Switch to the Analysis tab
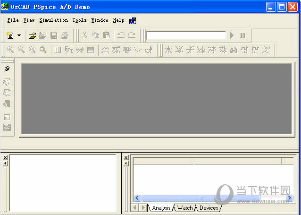Viewport: 301px width, 215px height. [x=161, y=208]
